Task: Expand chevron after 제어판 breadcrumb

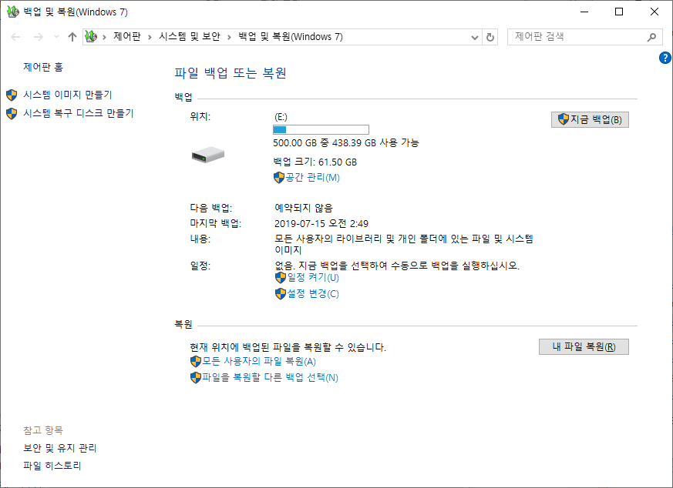Action: coord(150,37)
